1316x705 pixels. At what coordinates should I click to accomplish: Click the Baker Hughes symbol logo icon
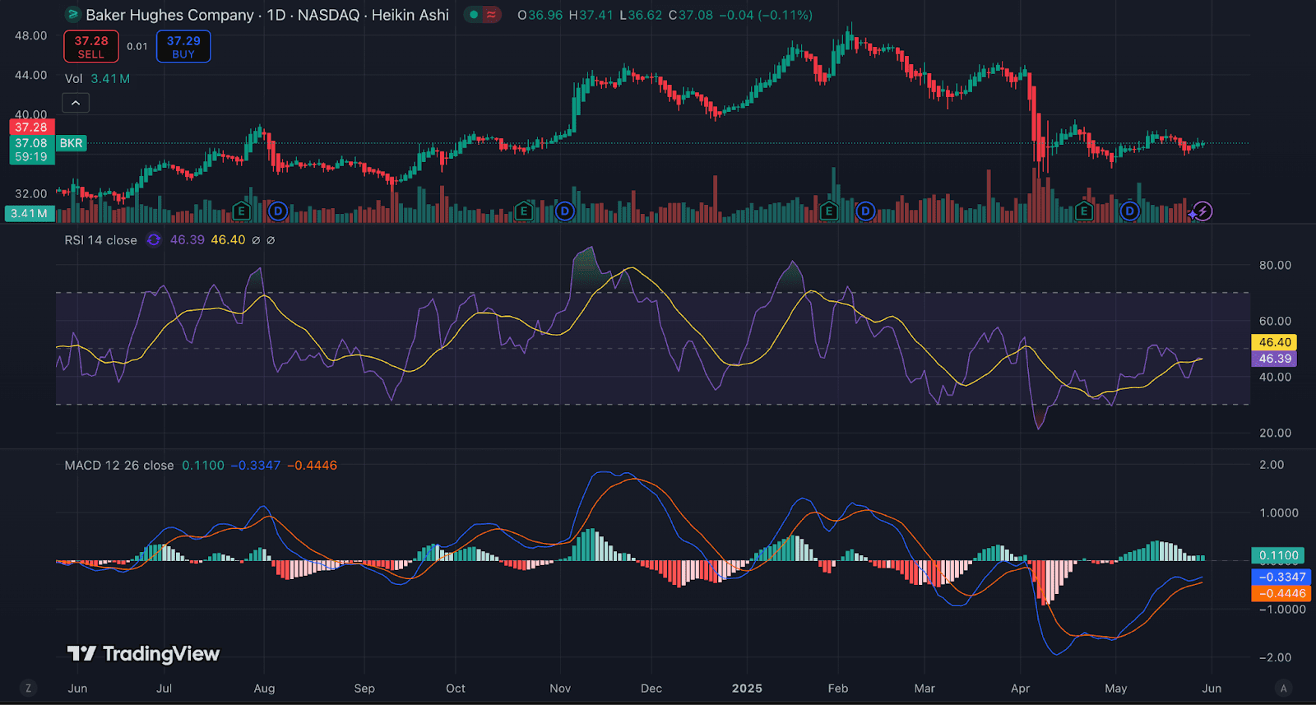[72, 15]
